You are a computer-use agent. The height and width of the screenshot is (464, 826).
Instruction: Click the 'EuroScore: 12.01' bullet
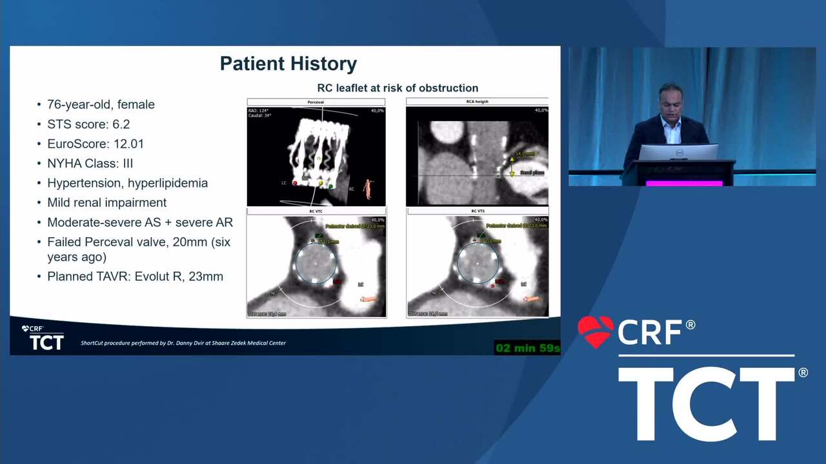coord(96,144)
